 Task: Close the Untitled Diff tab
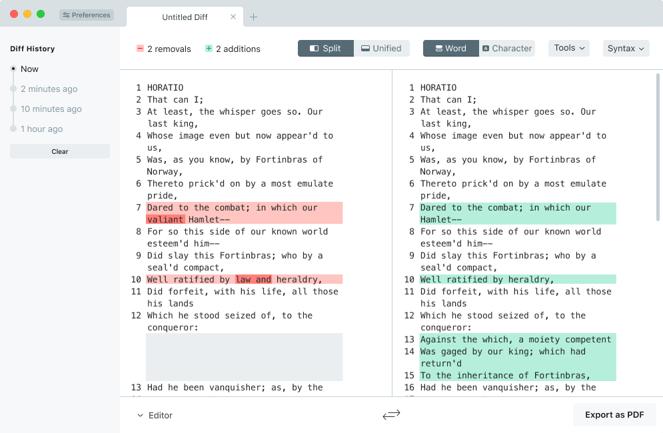(233, 17)
